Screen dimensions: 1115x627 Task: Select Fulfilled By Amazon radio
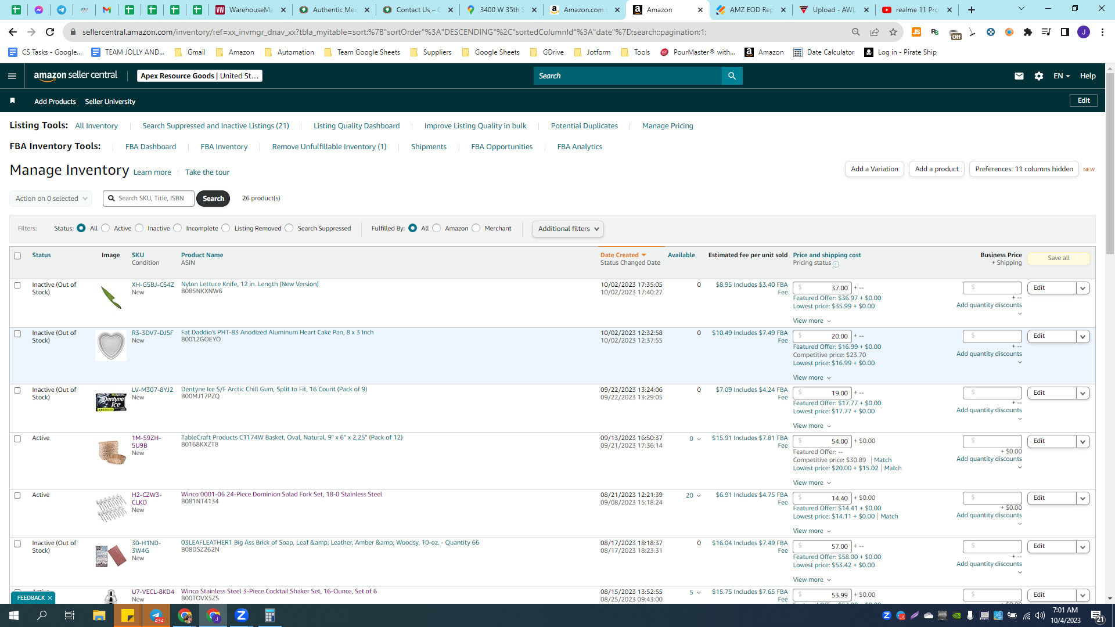(x=437, y=228)
